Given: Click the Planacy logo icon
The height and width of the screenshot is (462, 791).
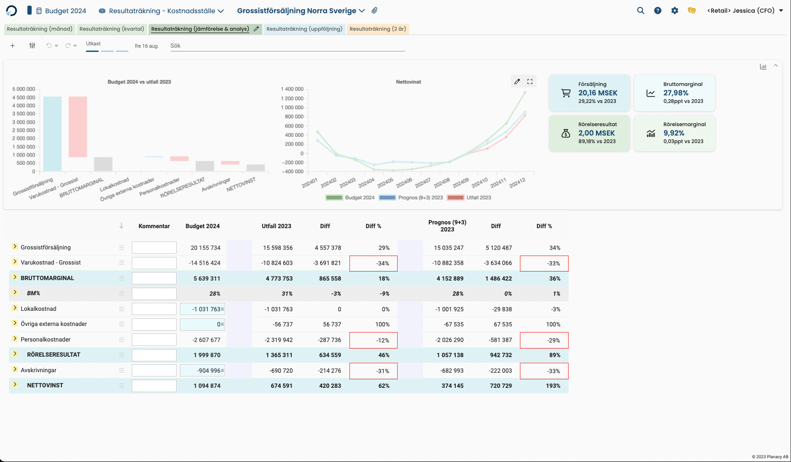Looking at the screenshot, I should (11, 10).
